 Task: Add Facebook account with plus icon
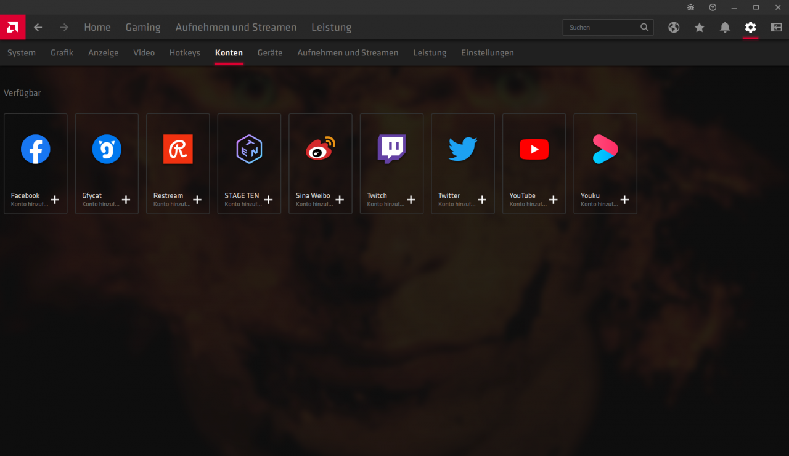[x=55, y=200]
